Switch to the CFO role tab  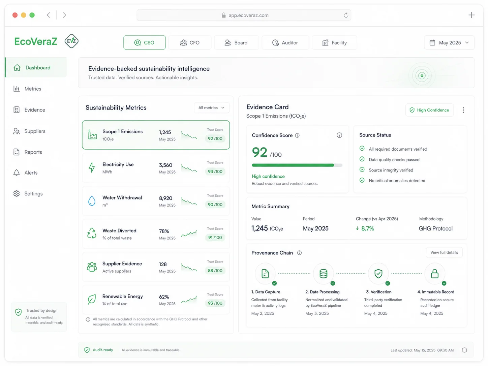190,42
